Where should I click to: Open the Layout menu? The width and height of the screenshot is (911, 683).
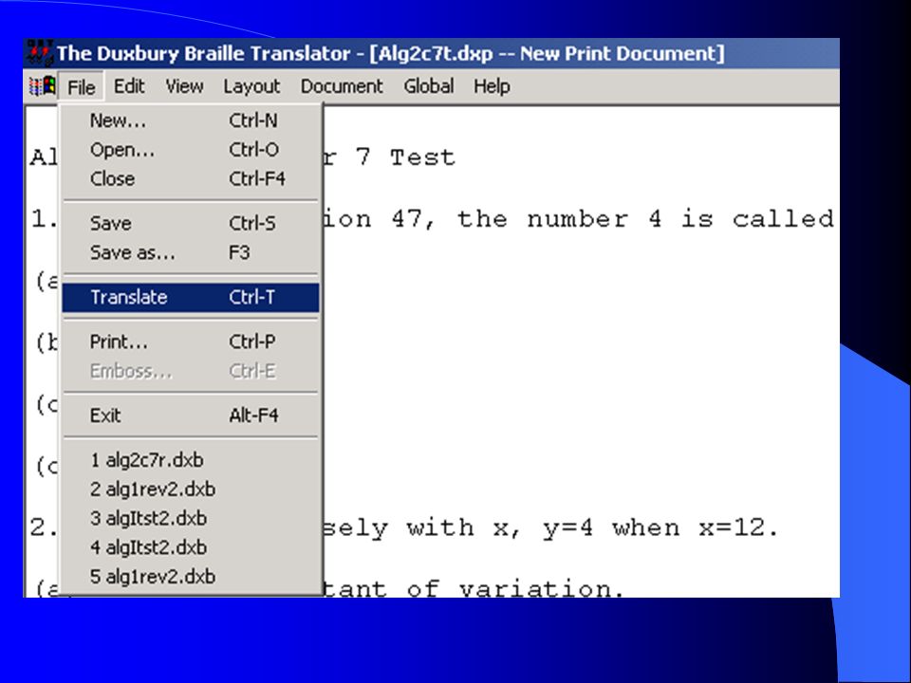pos(251,86)
